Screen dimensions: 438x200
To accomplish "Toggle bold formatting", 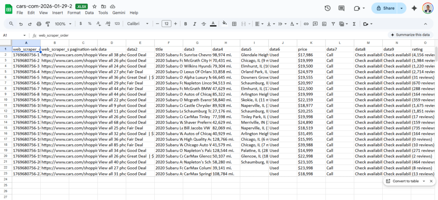I will pos(186,24).
